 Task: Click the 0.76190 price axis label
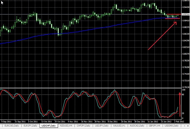(x=186, y=67)
